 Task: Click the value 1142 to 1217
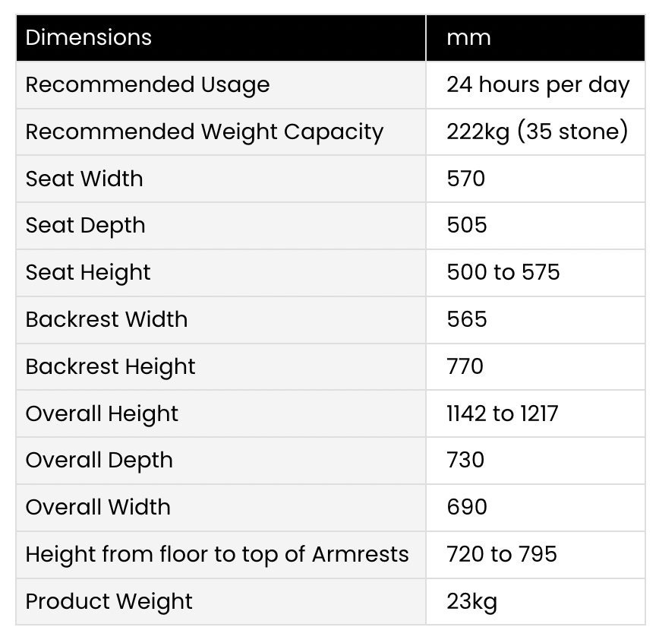point(503,414)
